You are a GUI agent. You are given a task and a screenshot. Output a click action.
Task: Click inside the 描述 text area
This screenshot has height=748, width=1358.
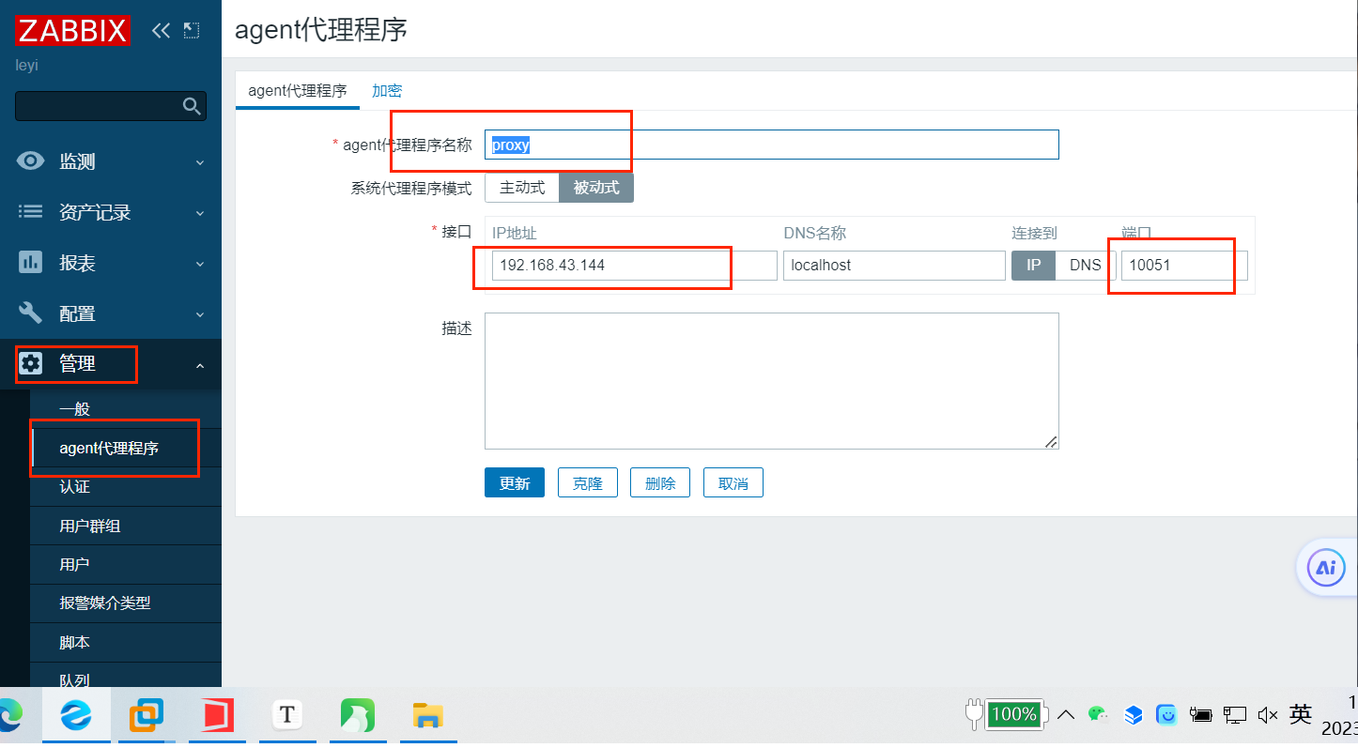click(772, 381)
